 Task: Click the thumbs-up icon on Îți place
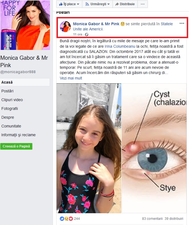coord(61,4)
